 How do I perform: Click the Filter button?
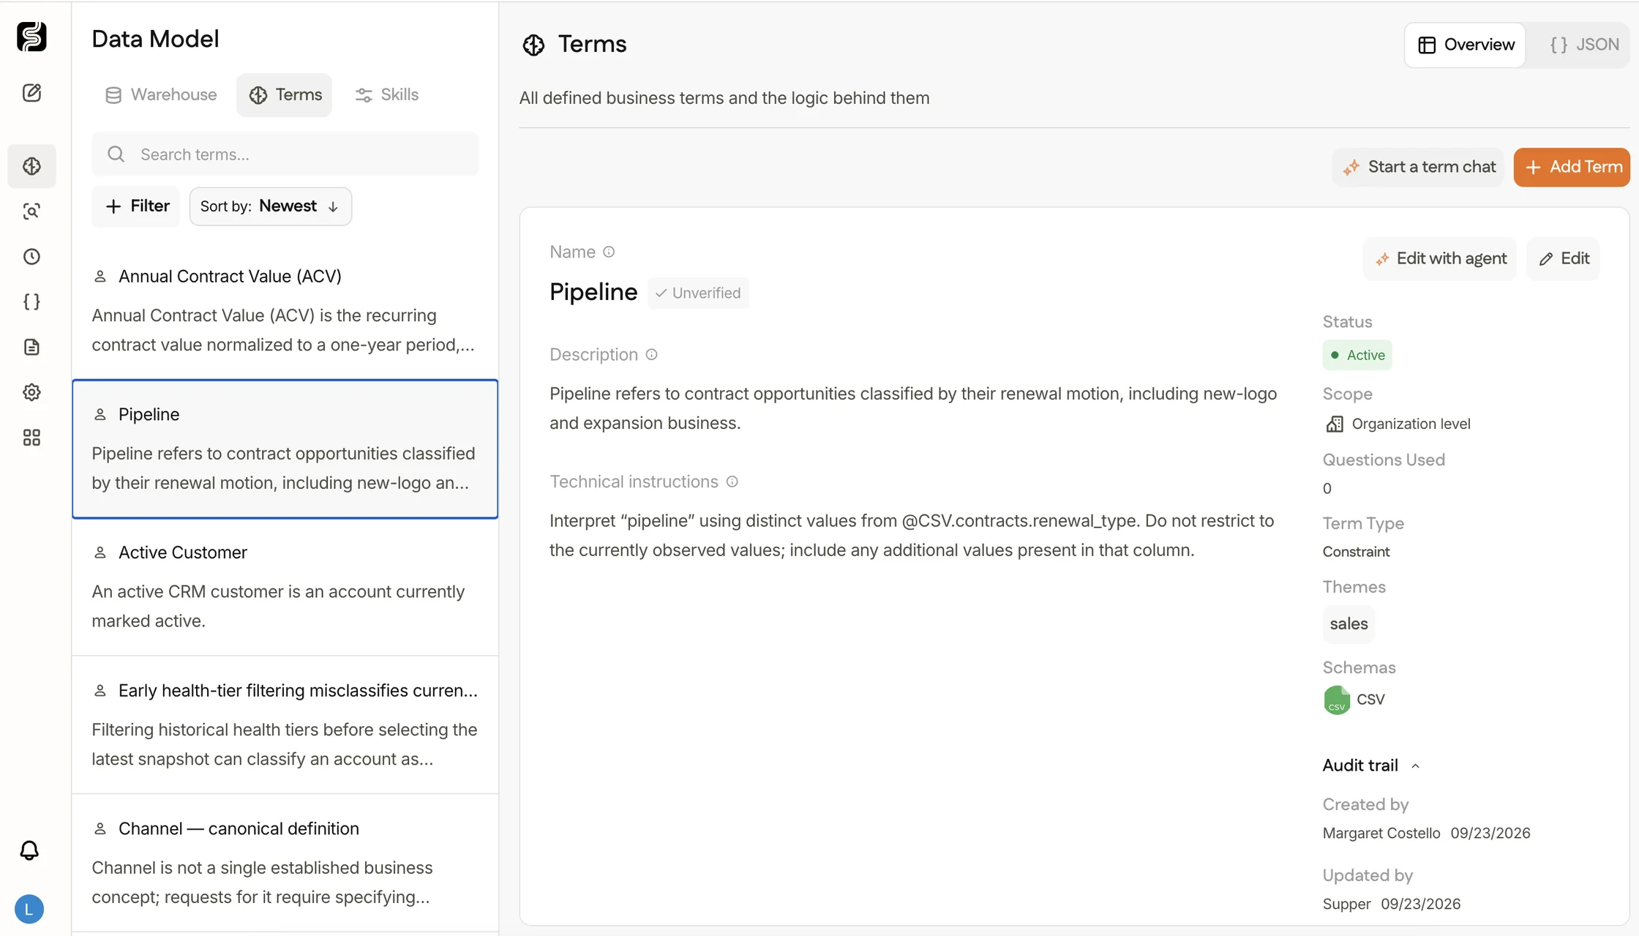point(136,206)
